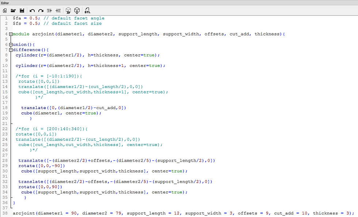Undo the last edit
The image size is (358, 217).
pyautogui.click(x=32, y=11)
